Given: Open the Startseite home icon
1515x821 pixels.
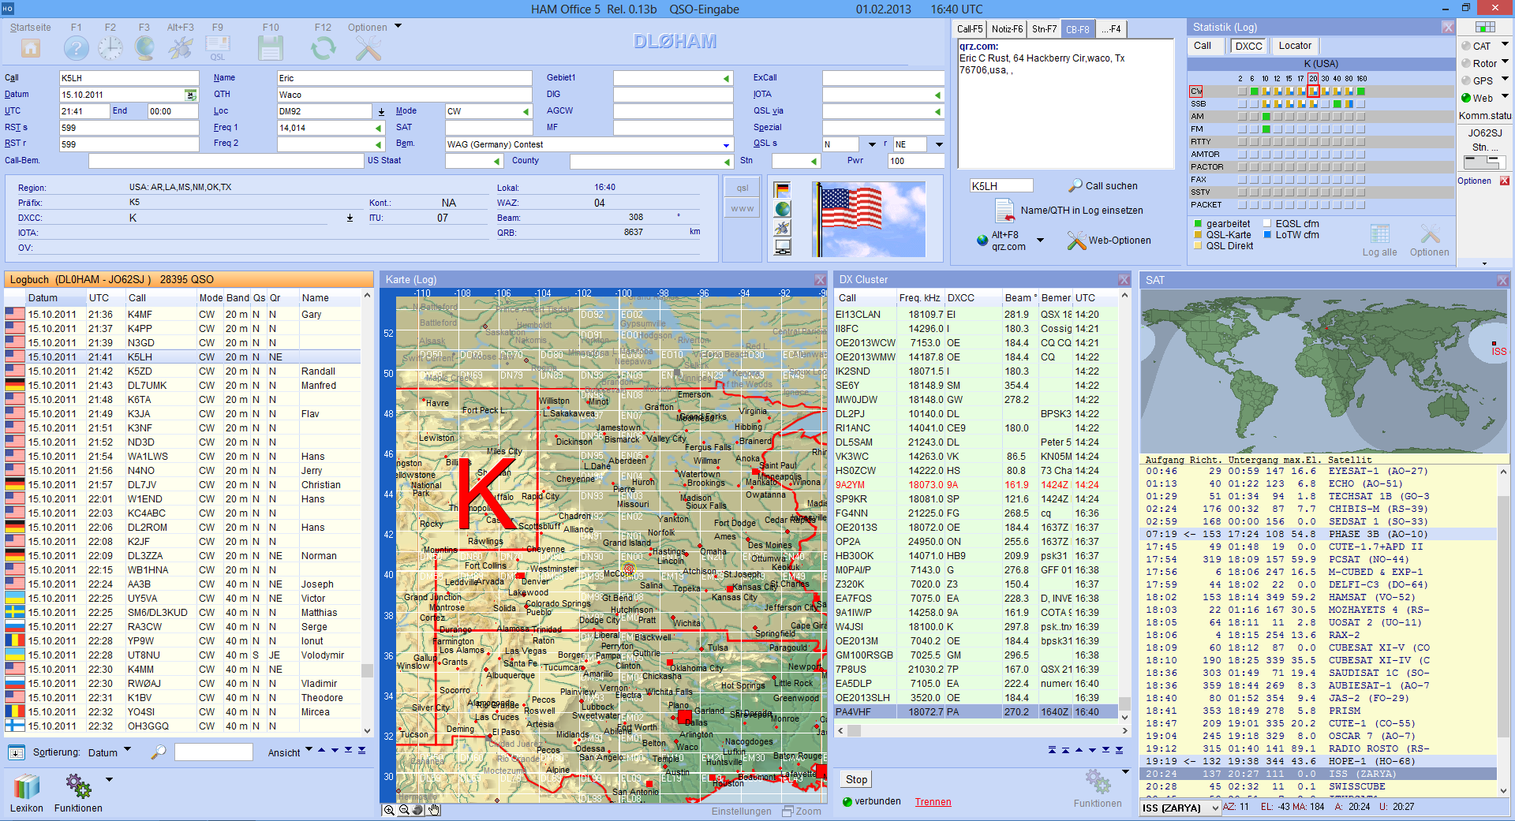Looking at the screenshot, I should (31, 48).
